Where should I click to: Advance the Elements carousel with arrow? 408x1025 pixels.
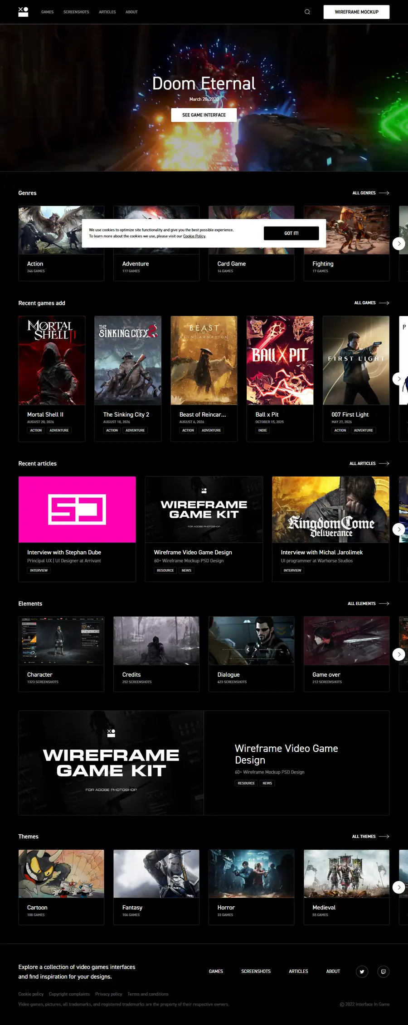coord(398,654)
